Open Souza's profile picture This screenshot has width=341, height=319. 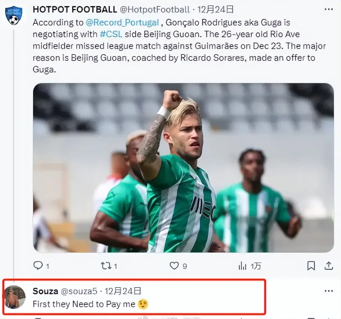click(x=15, y=297)
